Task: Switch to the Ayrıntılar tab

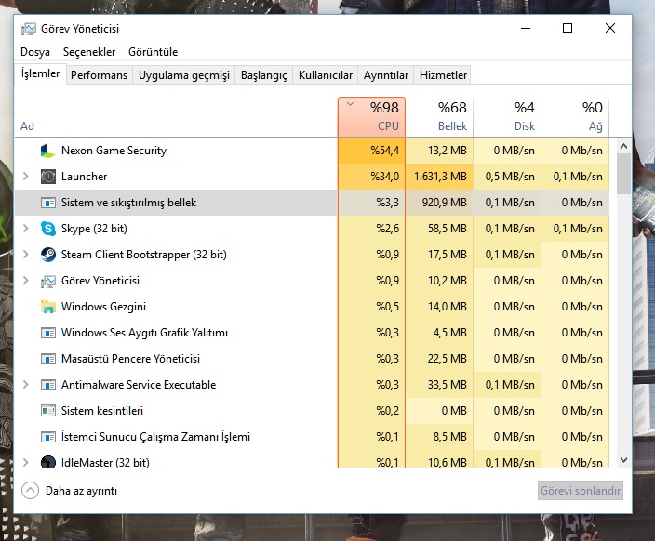Action: coord(385,75)
